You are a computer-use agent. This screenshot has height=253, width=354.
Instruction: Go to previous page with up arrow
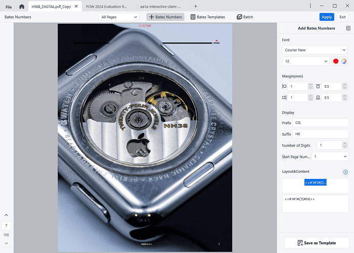[x=6, y=216]
